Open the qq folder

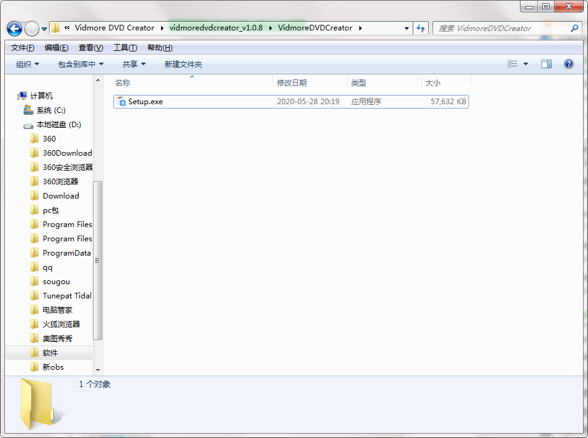click(x=47, y=267)
